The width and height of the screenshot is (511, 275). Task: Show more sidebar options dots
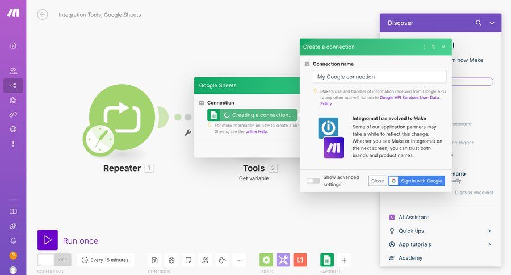13,144
